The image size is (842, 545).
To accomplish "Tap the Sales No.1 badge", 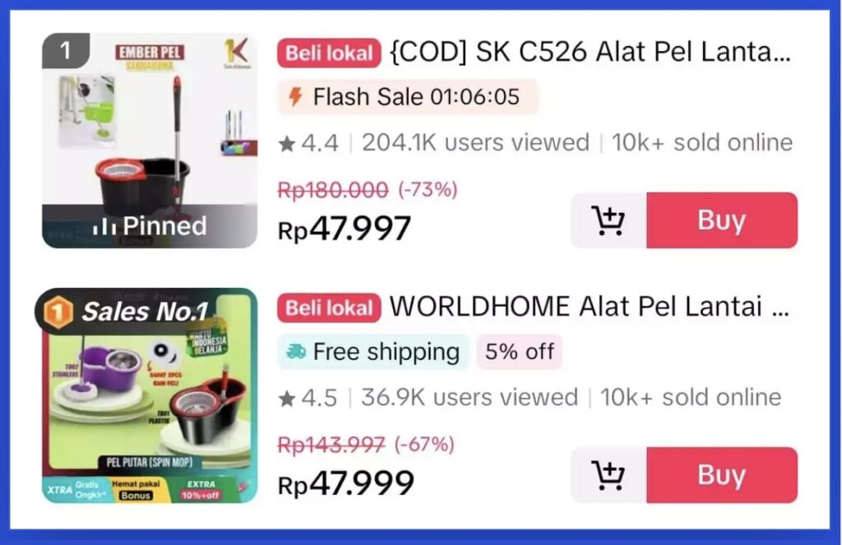I will (125, 312).
